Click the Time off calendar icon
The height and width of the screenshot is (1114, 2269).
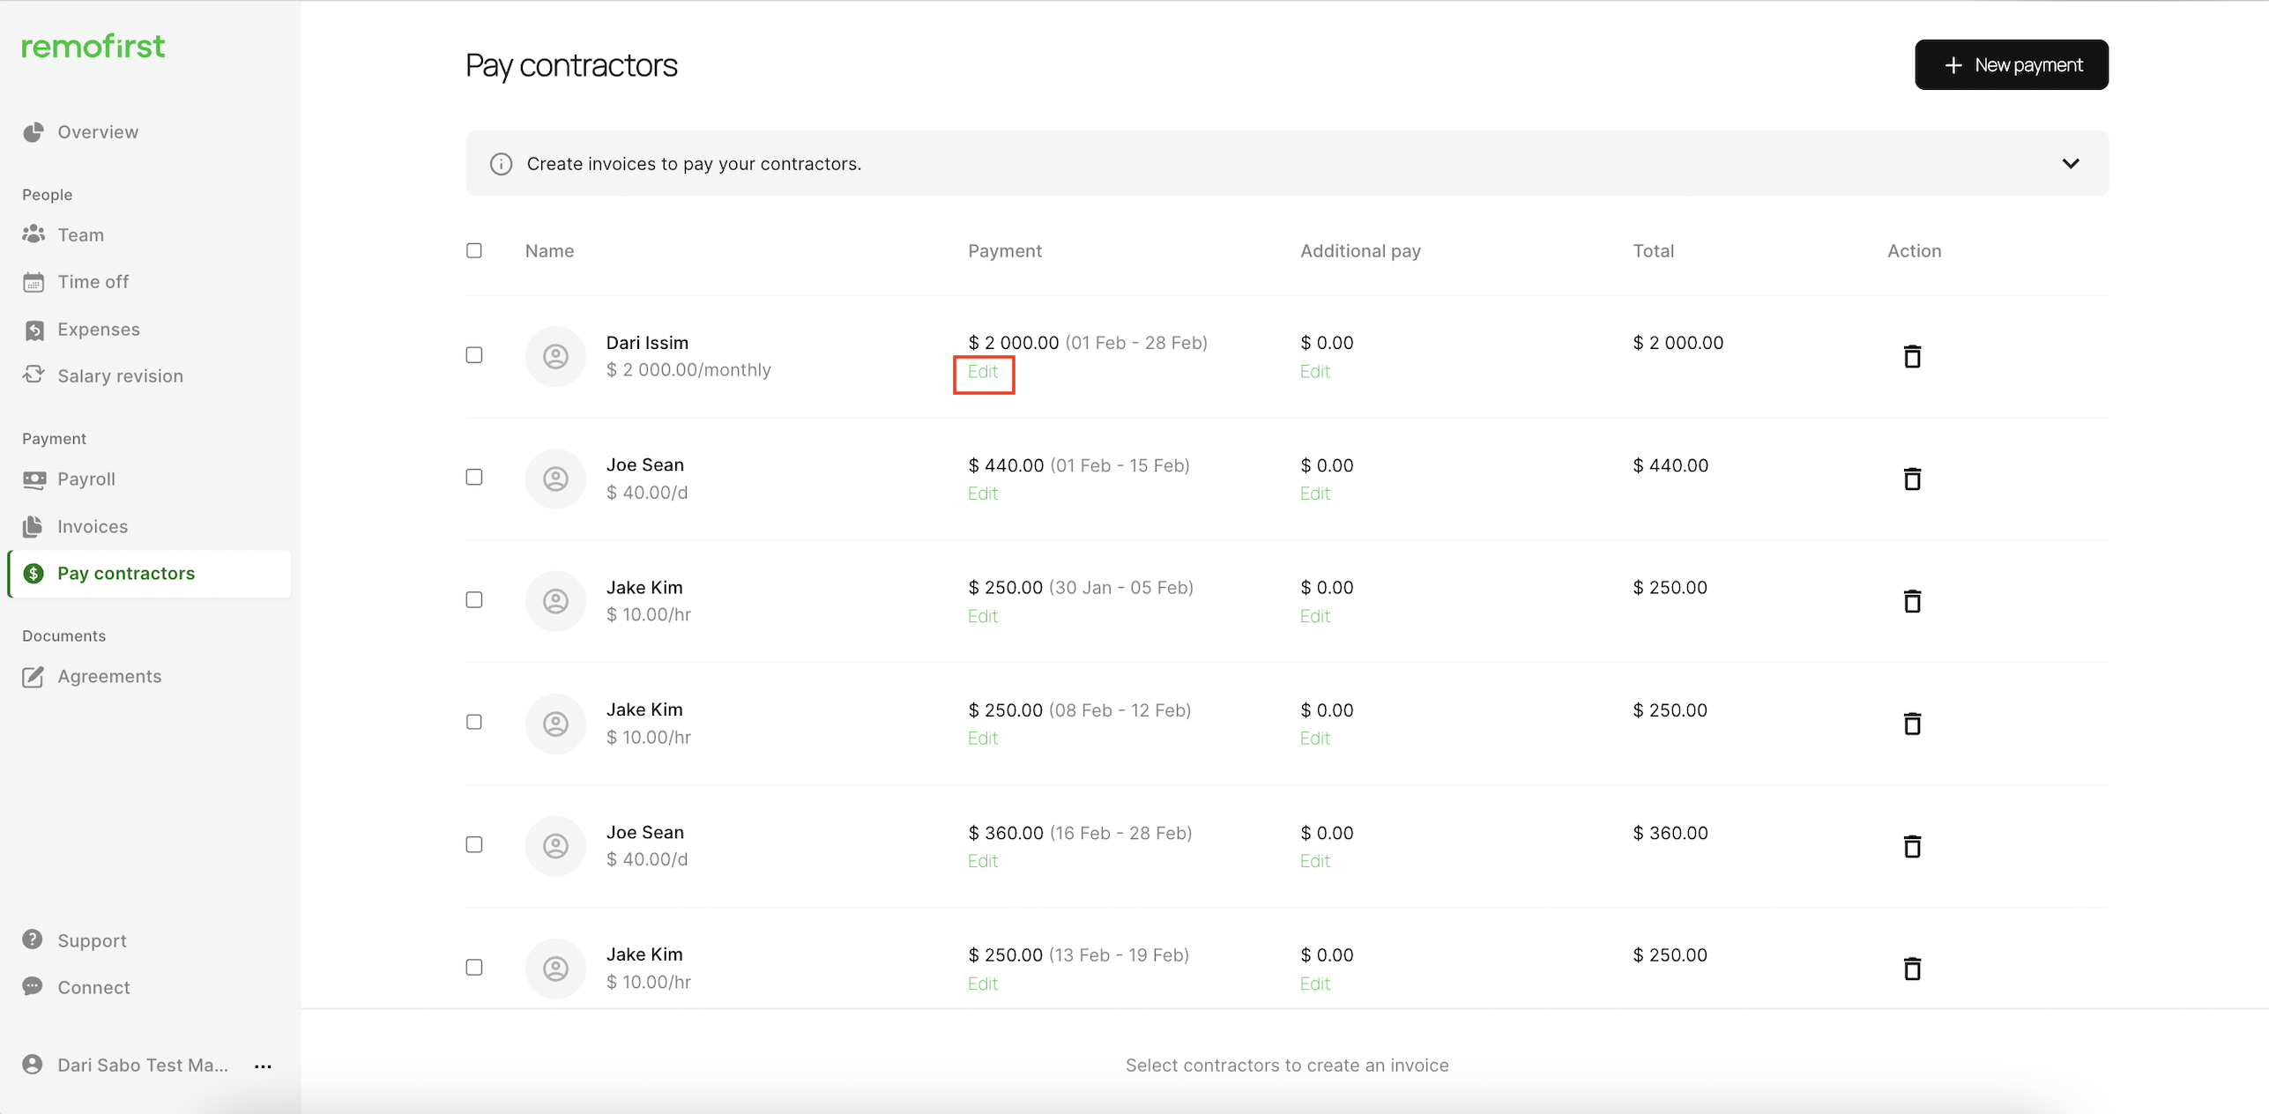pos(33,282)
